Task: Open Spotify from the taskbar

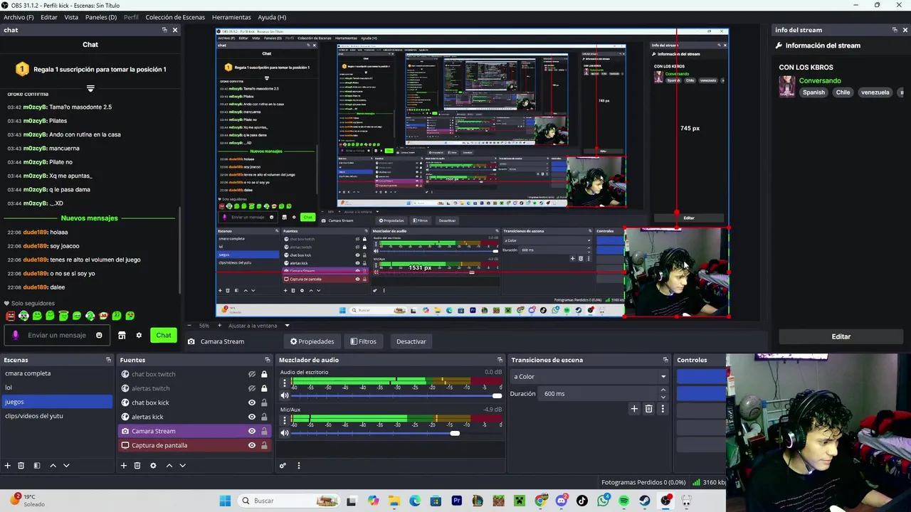Action: (624, 501)
